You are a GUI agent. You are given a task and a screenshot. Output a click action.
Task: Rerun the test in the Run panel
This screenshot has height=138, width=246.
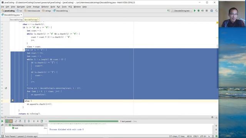[x=2, y=121]
